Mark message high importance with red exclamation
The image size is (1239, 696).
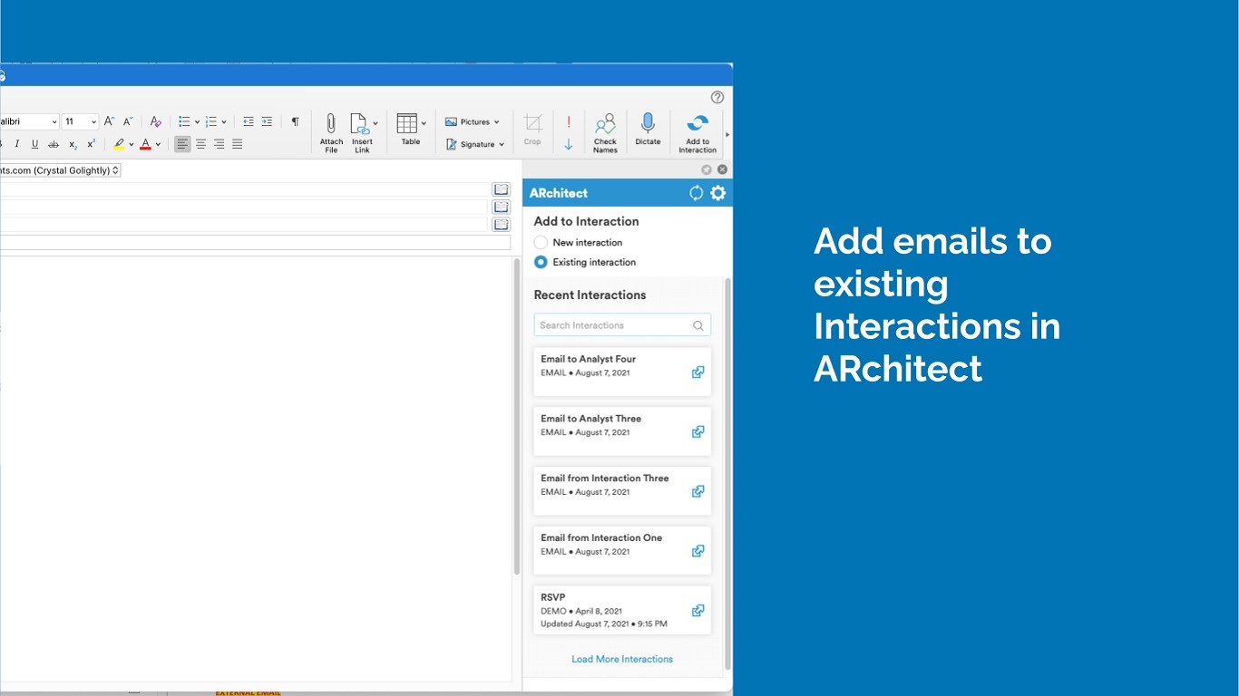(x=569, y=121)
